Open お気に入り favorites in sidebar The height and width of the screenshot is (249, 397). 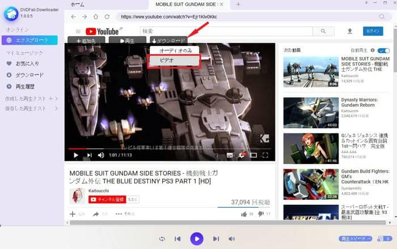pyautogui.click(x=27, y=63)
